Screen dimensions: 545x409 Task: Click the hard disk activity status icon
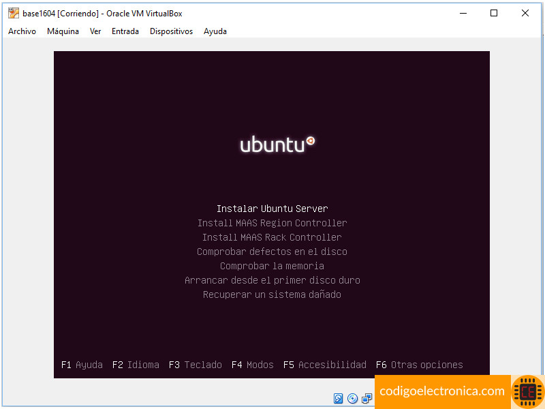click(338, 398)
